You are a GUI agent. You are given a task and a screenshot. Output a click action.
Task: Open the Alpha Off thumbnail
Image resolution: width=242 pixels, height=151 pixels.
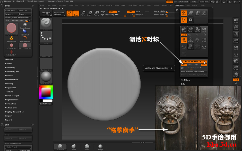[46, 51]
